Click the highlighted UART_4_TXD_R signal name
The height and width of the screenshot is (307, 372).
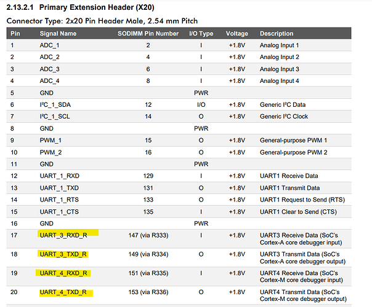click(x=63, y=292)
